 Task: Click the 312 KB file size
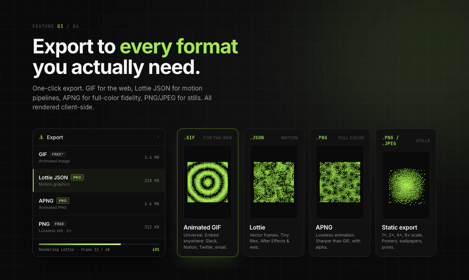[x=152, y=227]
